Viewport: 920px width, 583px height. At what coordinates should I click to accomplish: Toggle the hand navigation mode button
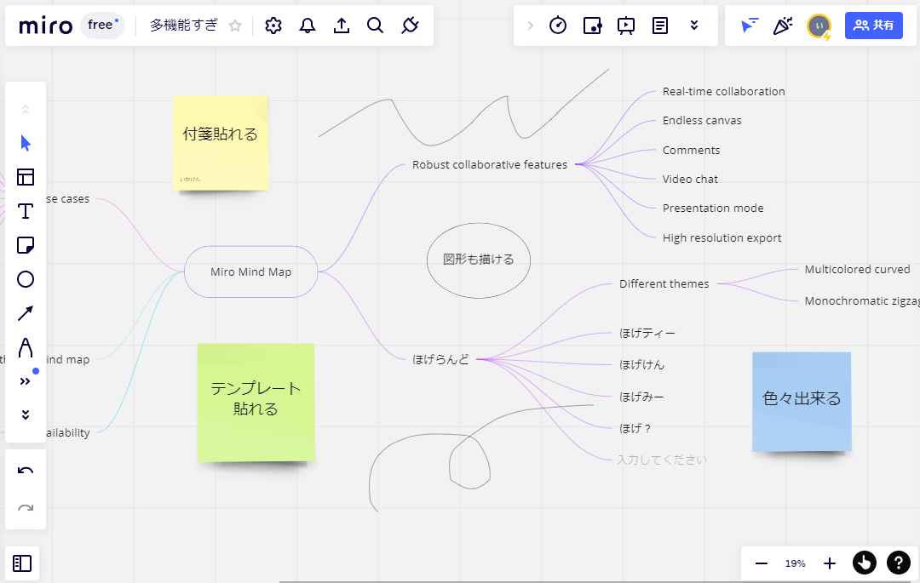[x=865, y=563]
